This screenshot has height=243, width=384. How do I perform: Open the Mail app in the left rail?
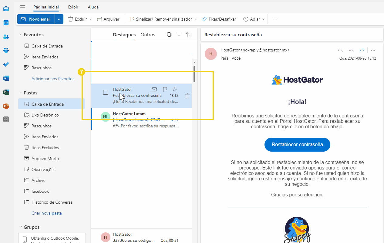[6, 8]
